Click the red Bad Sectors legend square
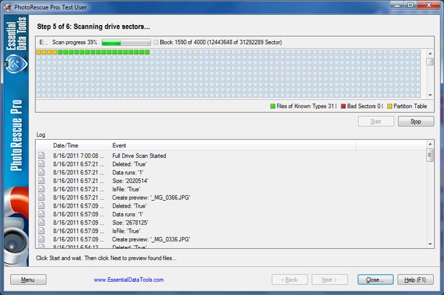This screenshot has width=444, height=295. (x=343, y=106)
